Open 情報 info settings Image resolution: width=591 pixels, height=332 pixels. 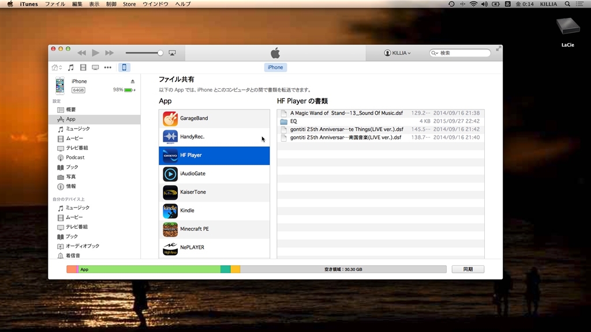pos(94,186)
